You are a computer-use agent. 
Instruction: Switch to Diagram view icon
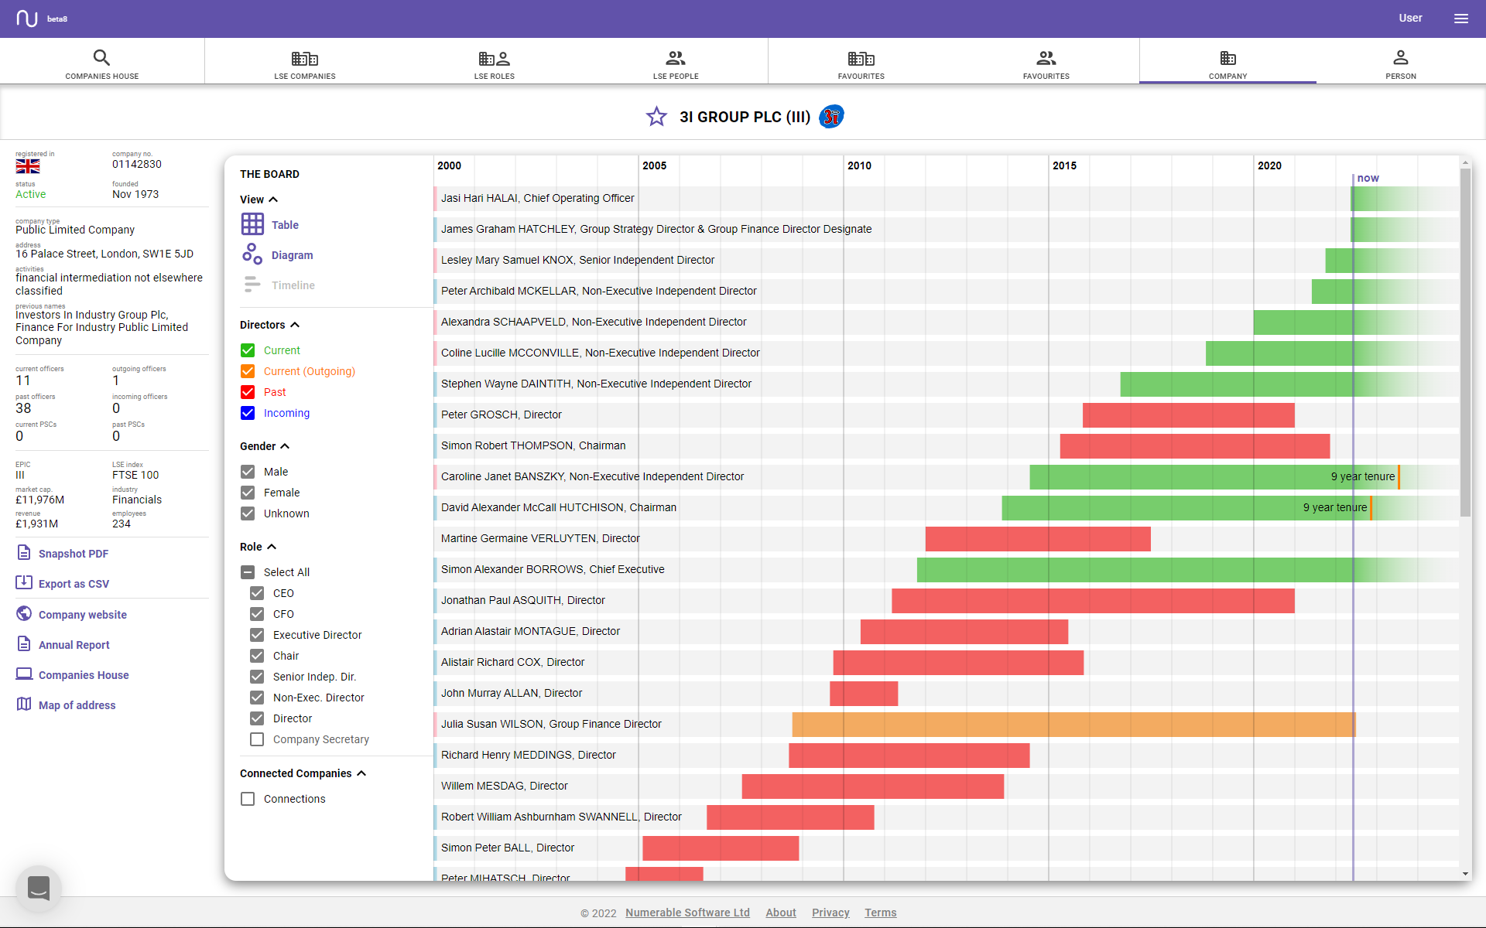[x=252, y=254]
